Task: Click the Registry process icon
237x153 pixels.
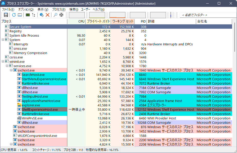Action: pos(7,31)
